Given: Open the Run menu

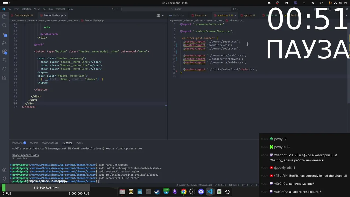Looking at the screenshot, I should [x=51, y=9].
